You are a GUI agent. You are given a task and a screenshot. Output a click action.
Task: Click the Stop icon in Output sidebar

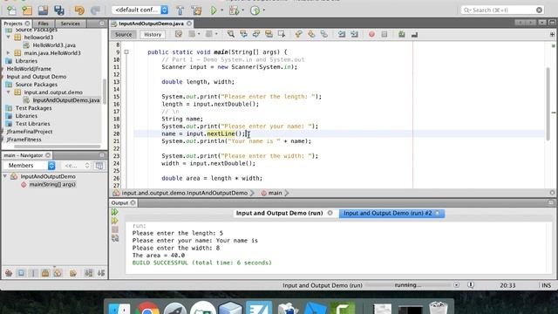(115, 229)
